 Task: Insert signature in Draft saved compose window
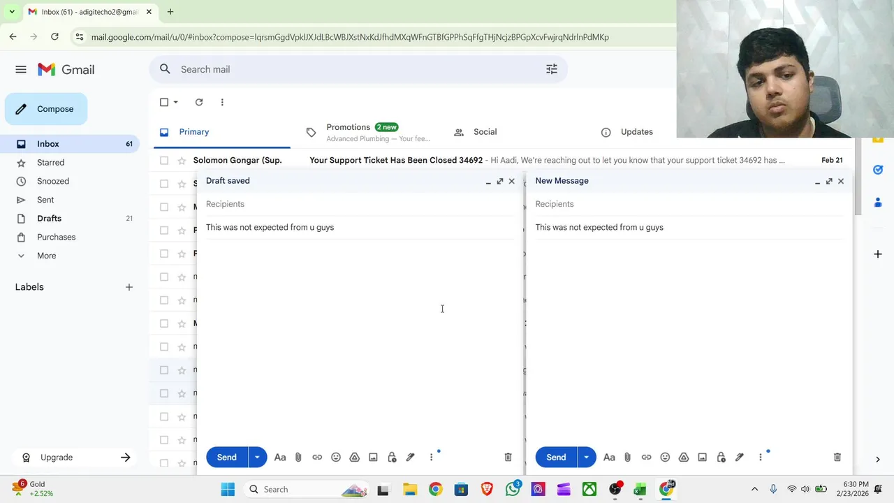(x=411, y=457)
